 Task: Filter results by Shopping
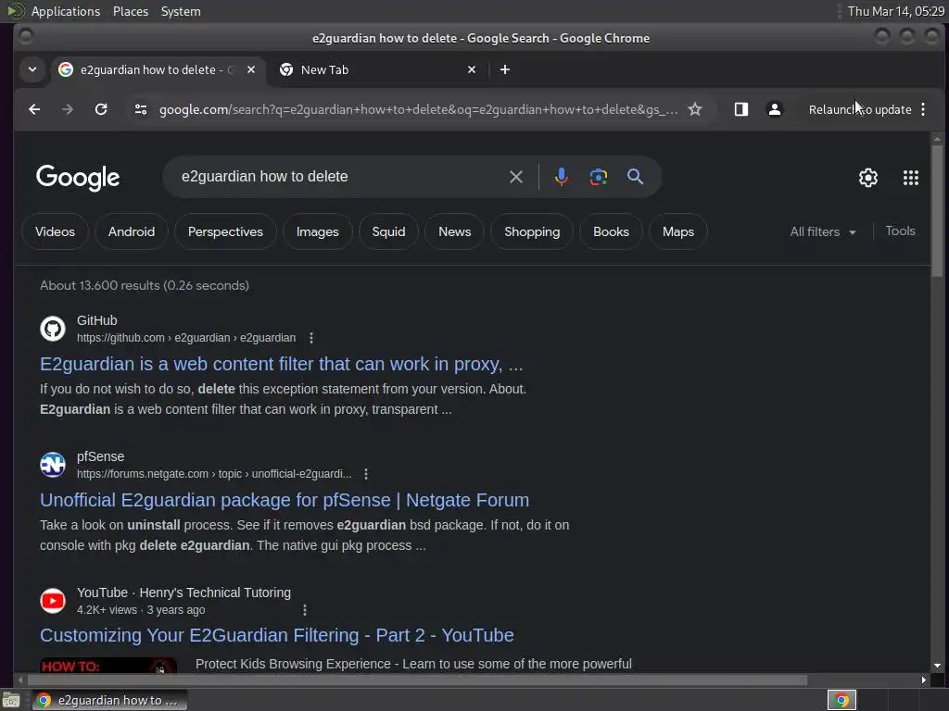pos(532,231)
